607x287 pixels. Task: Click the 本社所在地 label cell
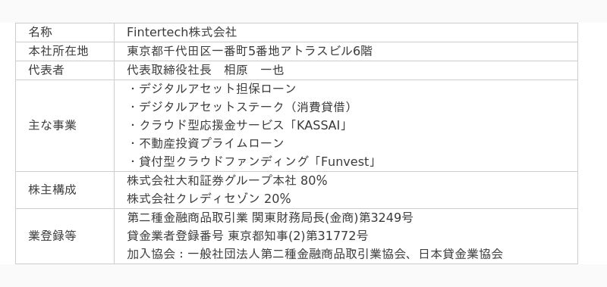64,51
